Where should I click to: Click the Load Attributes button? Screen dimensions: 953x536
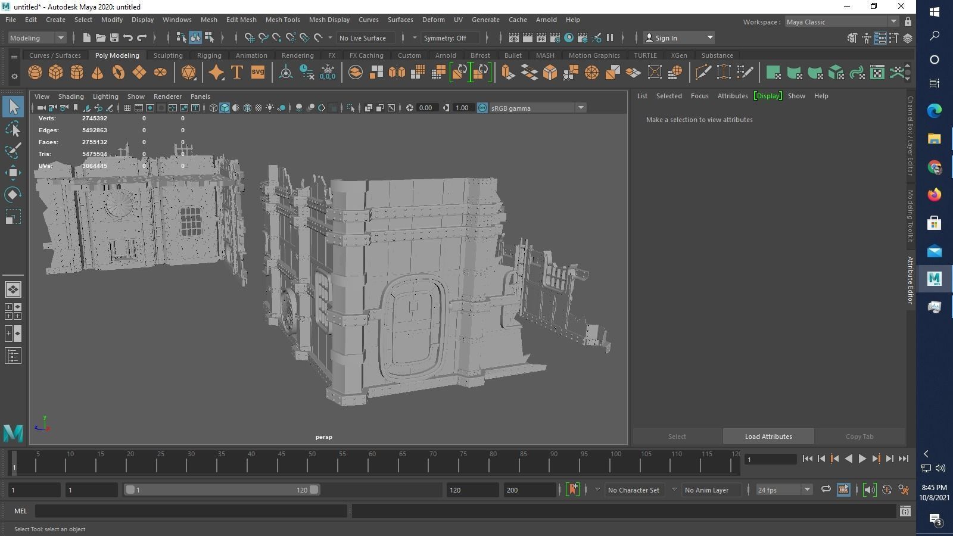[x=768, y=437]
